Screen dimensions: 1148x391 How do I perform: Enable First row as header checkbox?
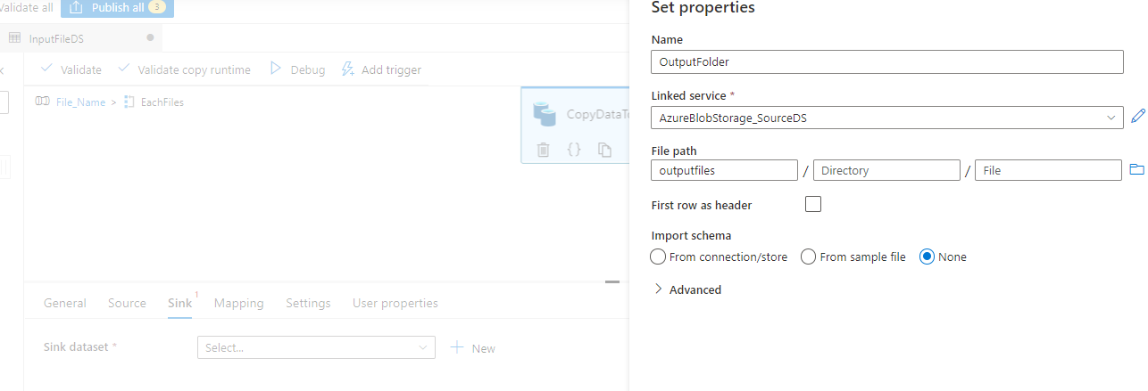(x=813, y=204)
